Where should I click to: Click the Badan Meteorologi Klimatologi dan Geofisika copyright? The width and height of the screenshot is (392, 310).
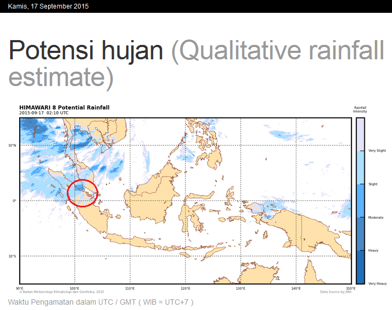tap(61, 292)
